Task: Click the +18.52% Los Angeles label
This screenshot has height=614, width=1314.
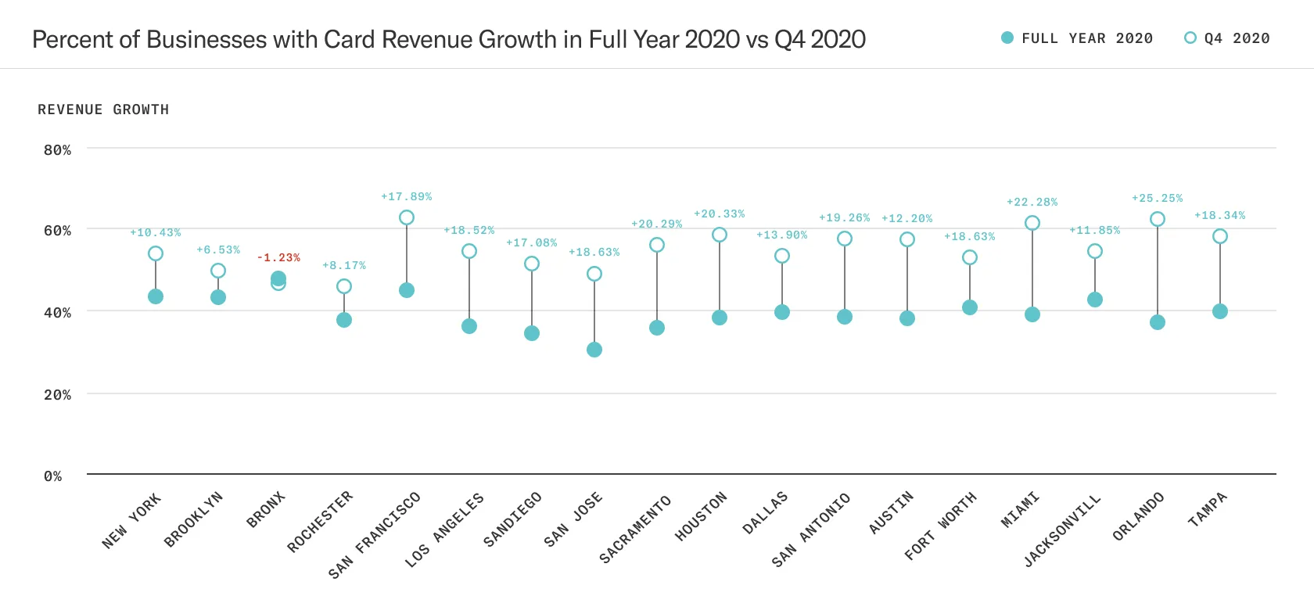Action: coord(469,230)
